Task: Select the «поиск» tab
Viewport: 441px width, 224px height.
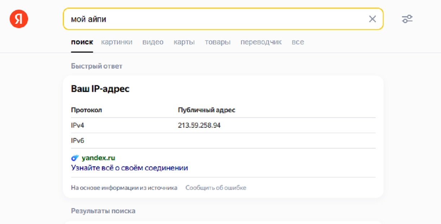Action: [x=82, y=42]
